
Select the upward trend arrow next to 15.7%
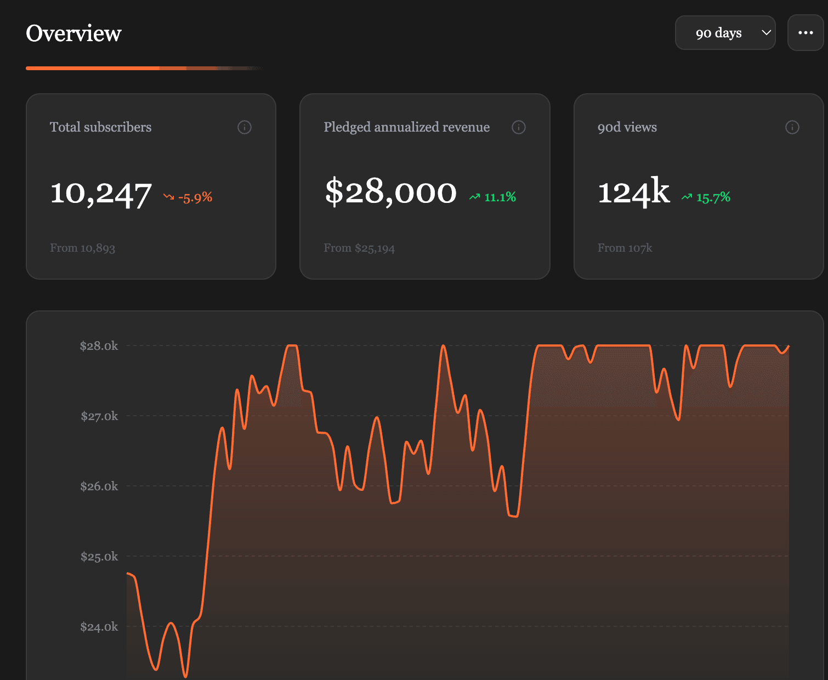[686, 196]
